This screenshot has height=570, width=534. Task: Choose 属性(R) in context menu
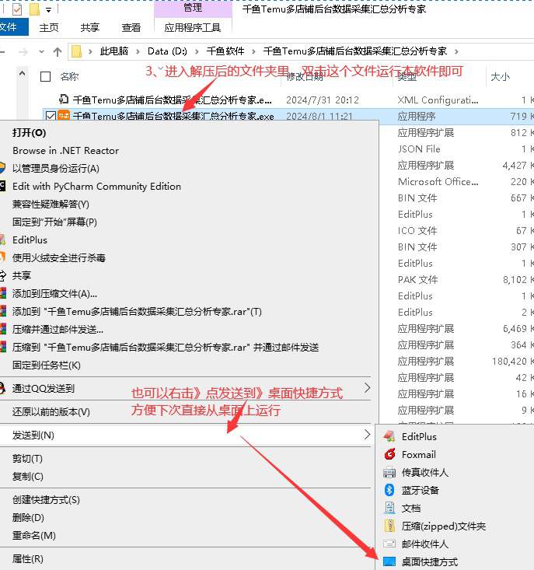[x=28, y=558]
